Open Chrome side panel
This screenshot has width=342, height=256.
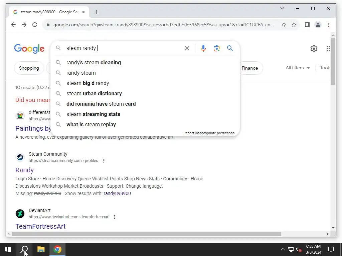(x=307, y=25)
